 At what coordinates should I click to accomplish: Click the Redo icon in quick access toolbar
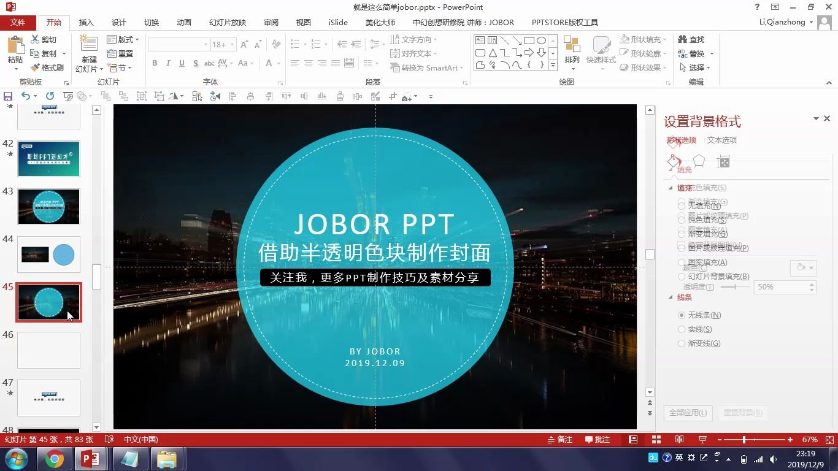tap(50, 96)
